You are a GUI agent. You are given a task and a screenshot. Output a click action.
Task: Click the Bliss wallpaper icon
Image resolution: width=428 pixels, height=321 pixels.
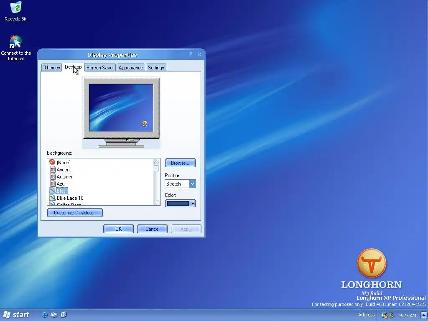tap(53, 191)
